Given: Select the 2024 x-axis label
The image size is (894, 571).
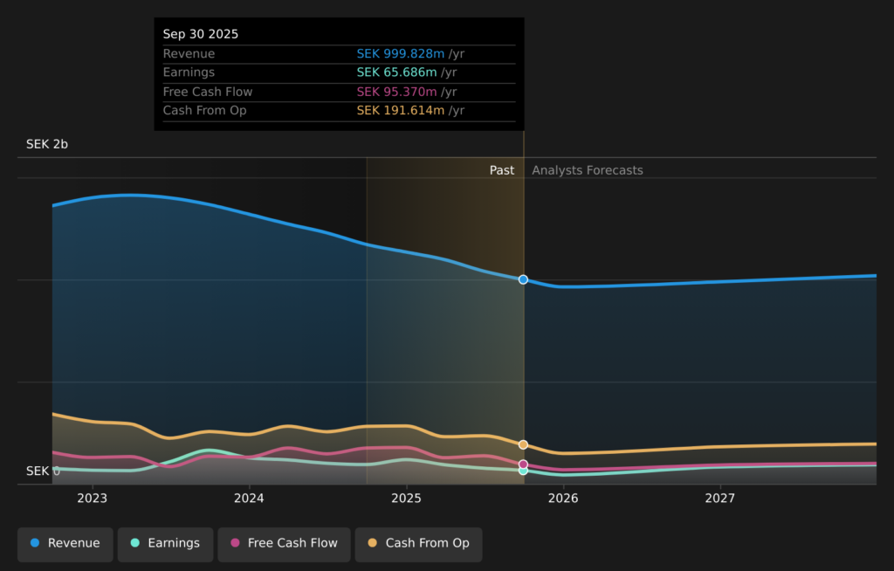Looking at the screenshot, I should point(249,499).
